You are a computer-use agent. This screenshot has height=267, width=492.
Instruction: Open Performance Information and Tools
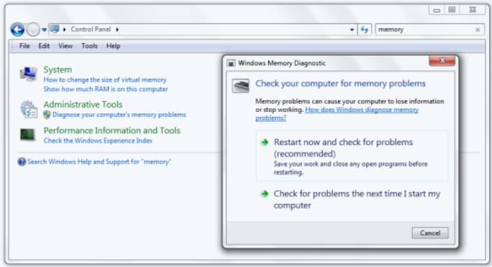112,130
